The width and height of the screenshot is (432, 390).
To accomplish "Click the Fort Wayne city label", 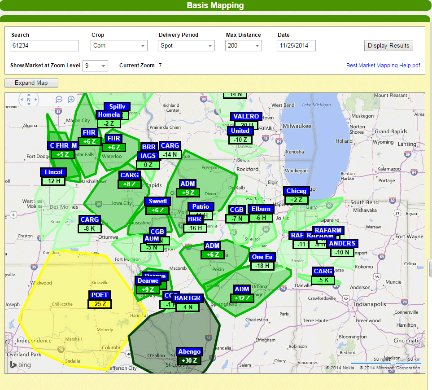I will pyautogui.click(x=409, y=237).
